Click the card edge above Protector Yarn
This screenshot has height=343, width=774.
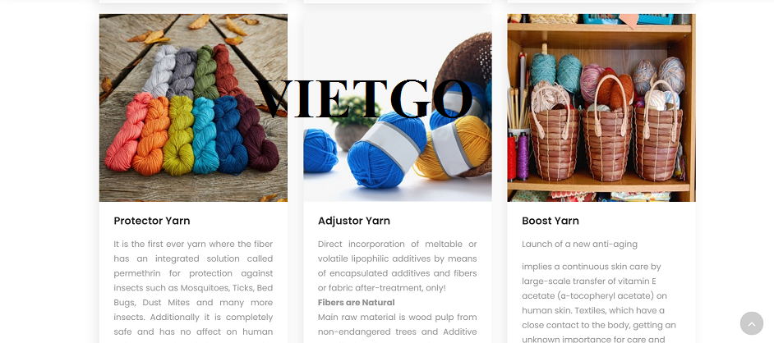(x=193, y=2)
